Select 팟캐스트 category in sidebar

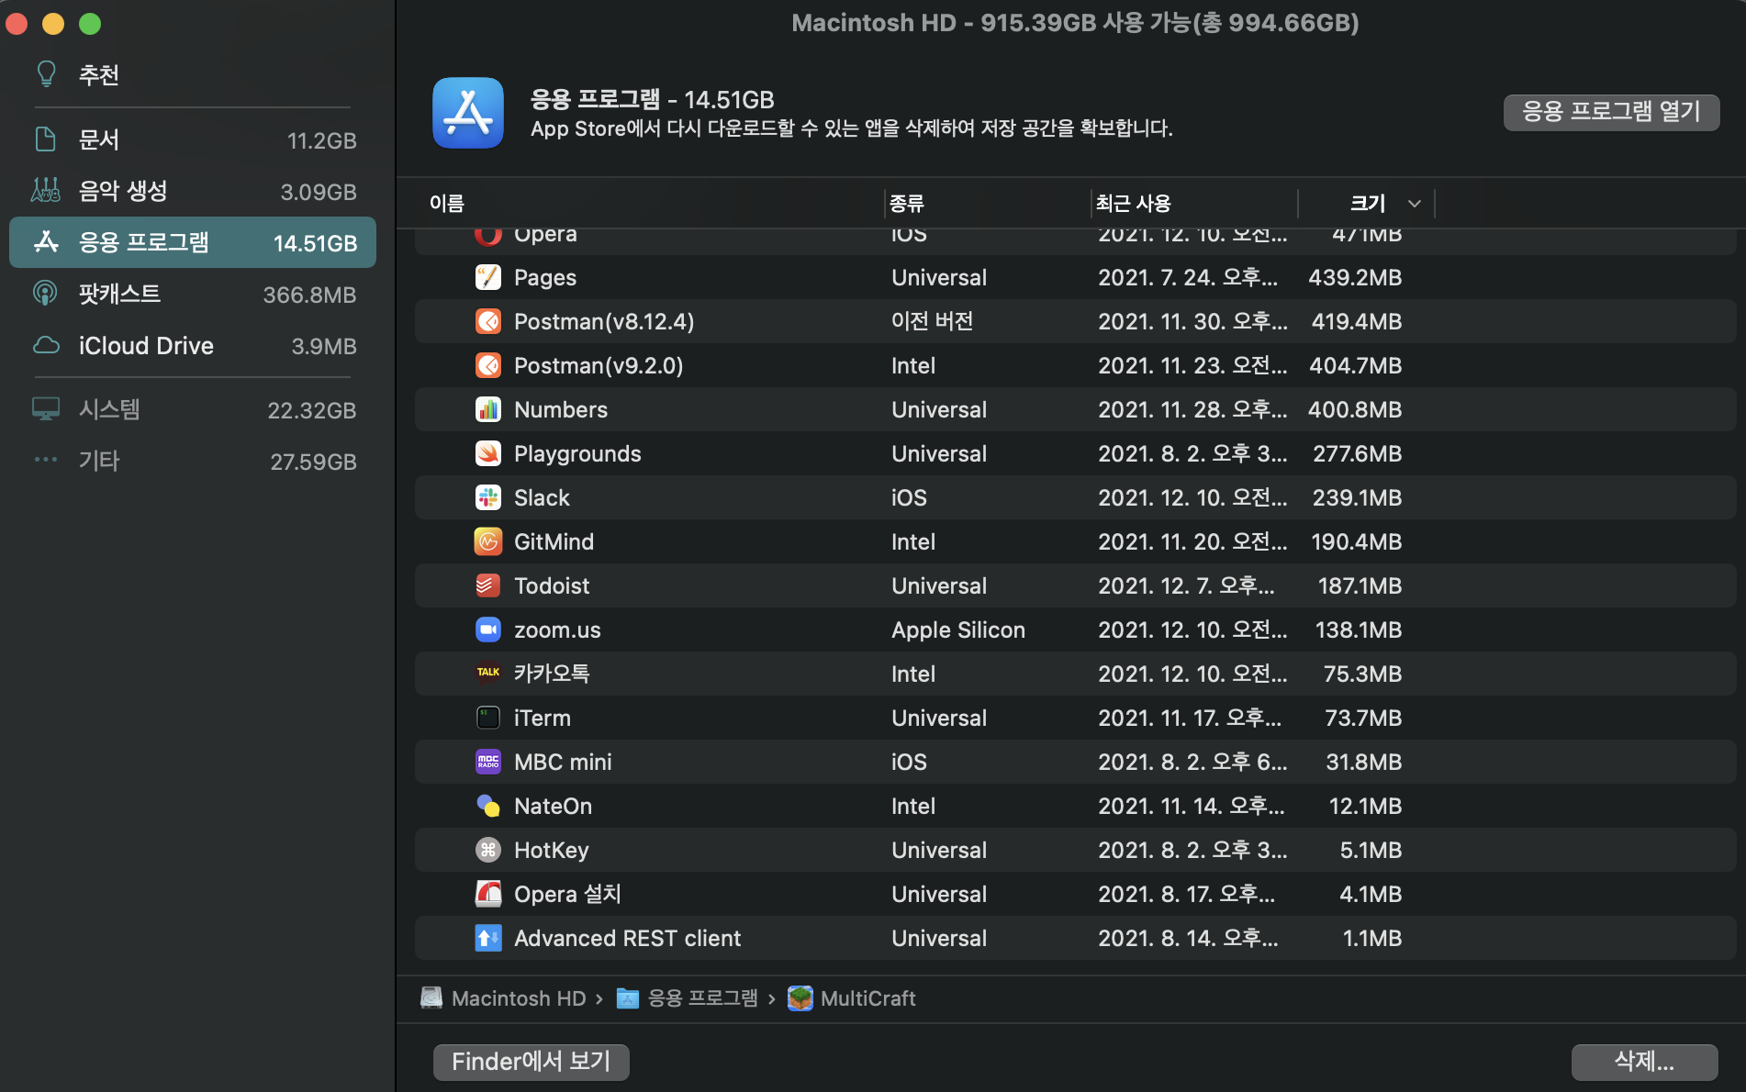tap(193, 295)
